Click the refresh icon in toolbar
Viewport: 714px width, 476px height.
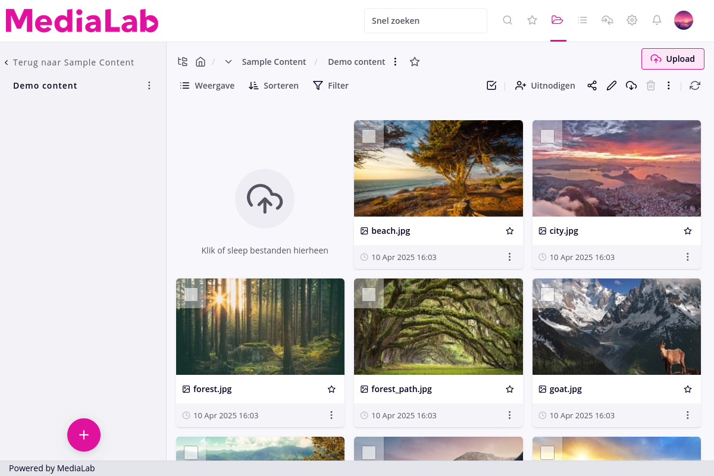[695, 86]
